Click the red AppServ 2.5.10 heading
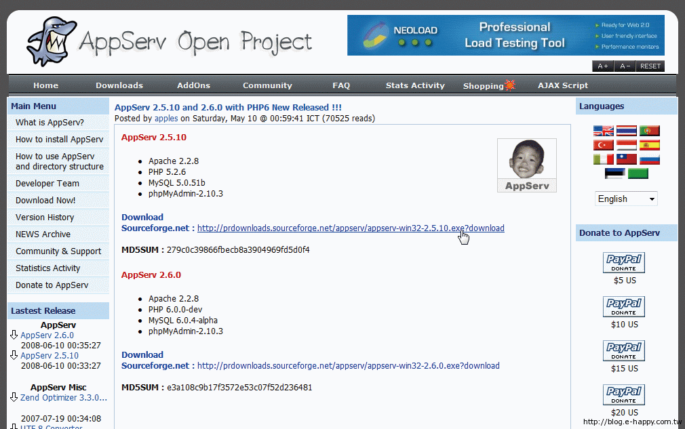 click(154, 138)
